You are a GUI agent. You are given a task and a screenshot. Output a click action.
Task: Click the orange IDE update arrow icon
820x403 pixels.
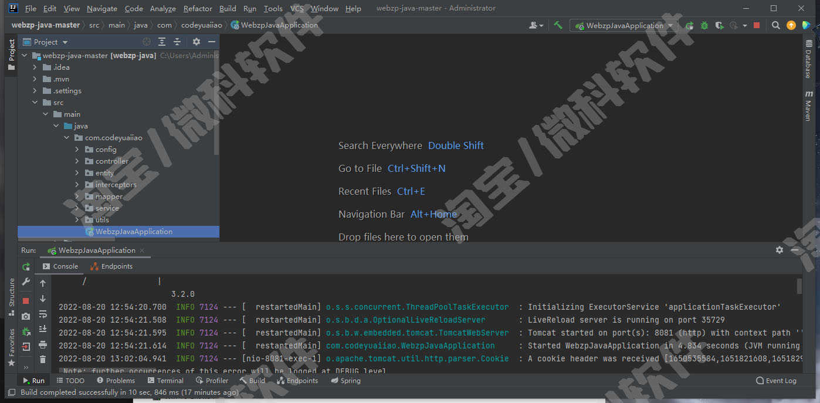click(791, 25)
